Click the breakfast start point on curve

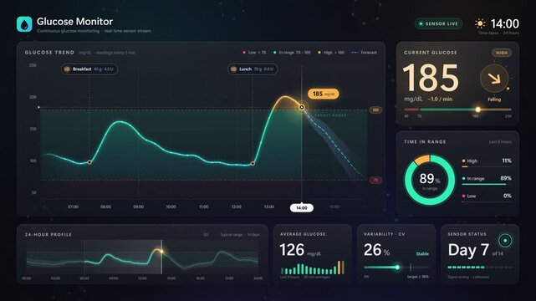point(89,162)
